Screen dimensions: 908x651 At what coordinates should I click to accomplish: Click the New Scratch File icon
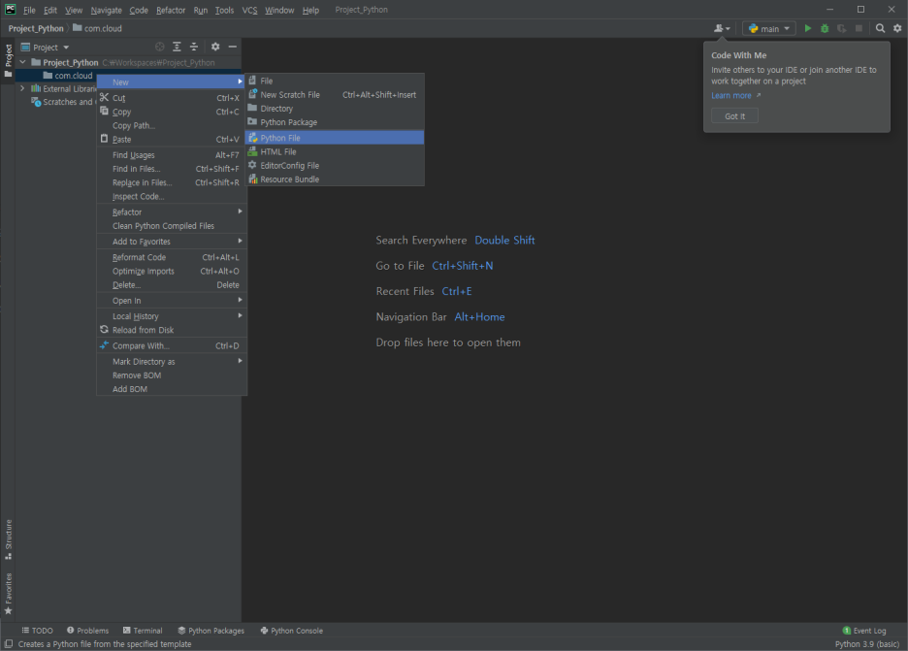pos(252,94)
